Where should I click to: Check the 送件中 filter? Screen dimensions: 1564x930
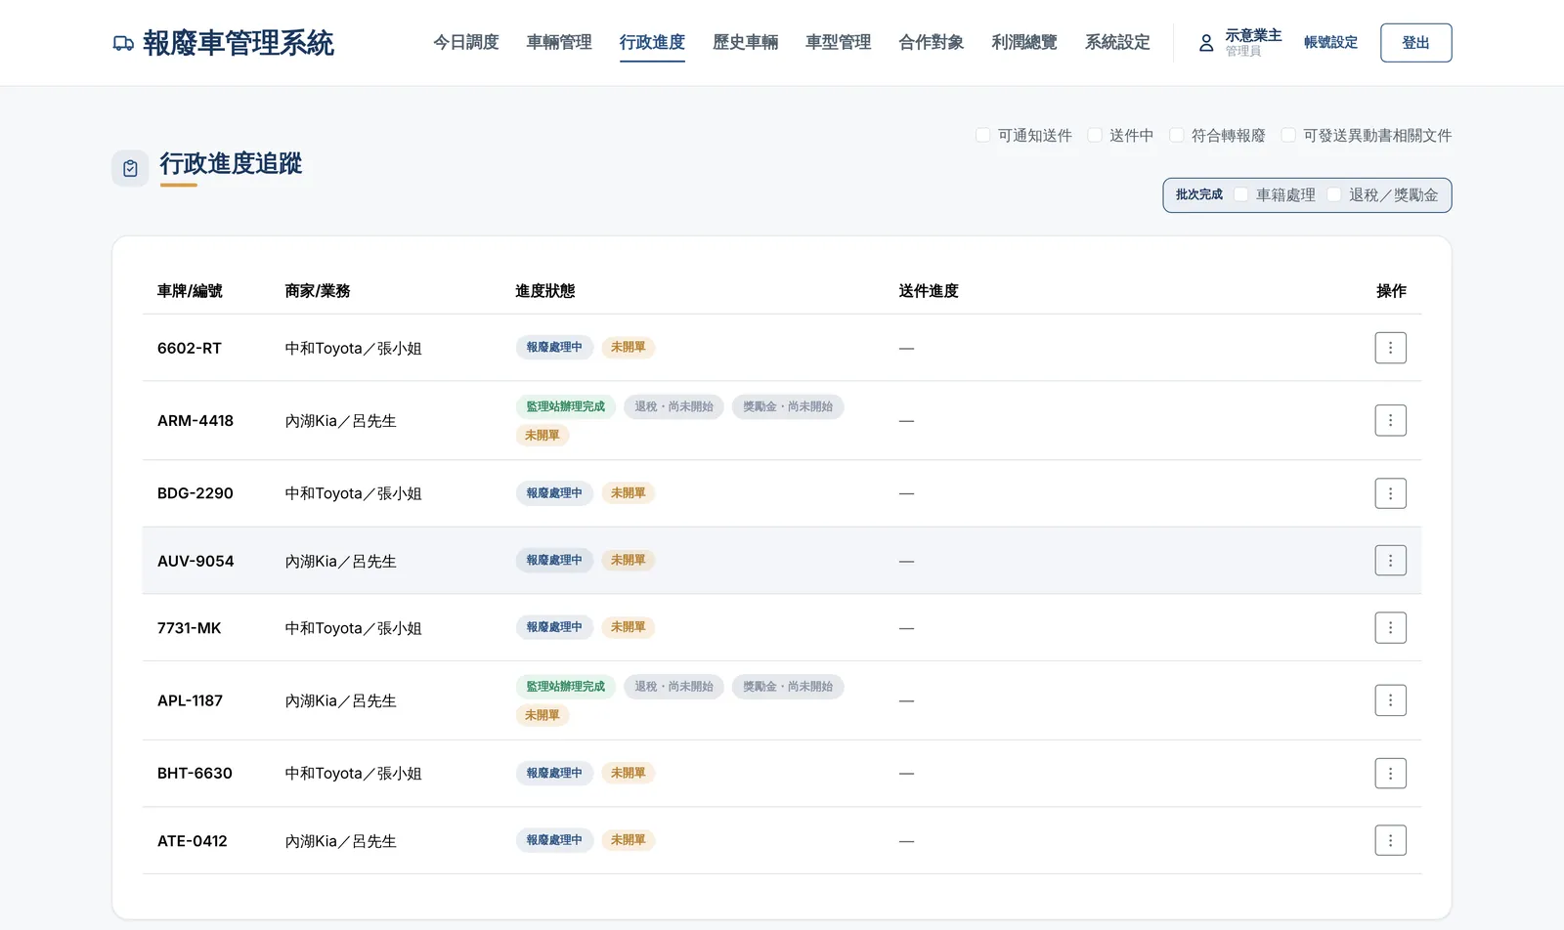pyautogui.click(x=1095, y=135)
